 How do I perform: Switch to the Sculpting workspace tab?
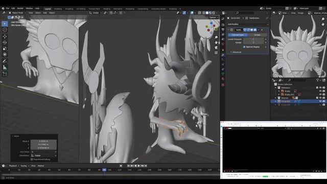pos(69,9)
